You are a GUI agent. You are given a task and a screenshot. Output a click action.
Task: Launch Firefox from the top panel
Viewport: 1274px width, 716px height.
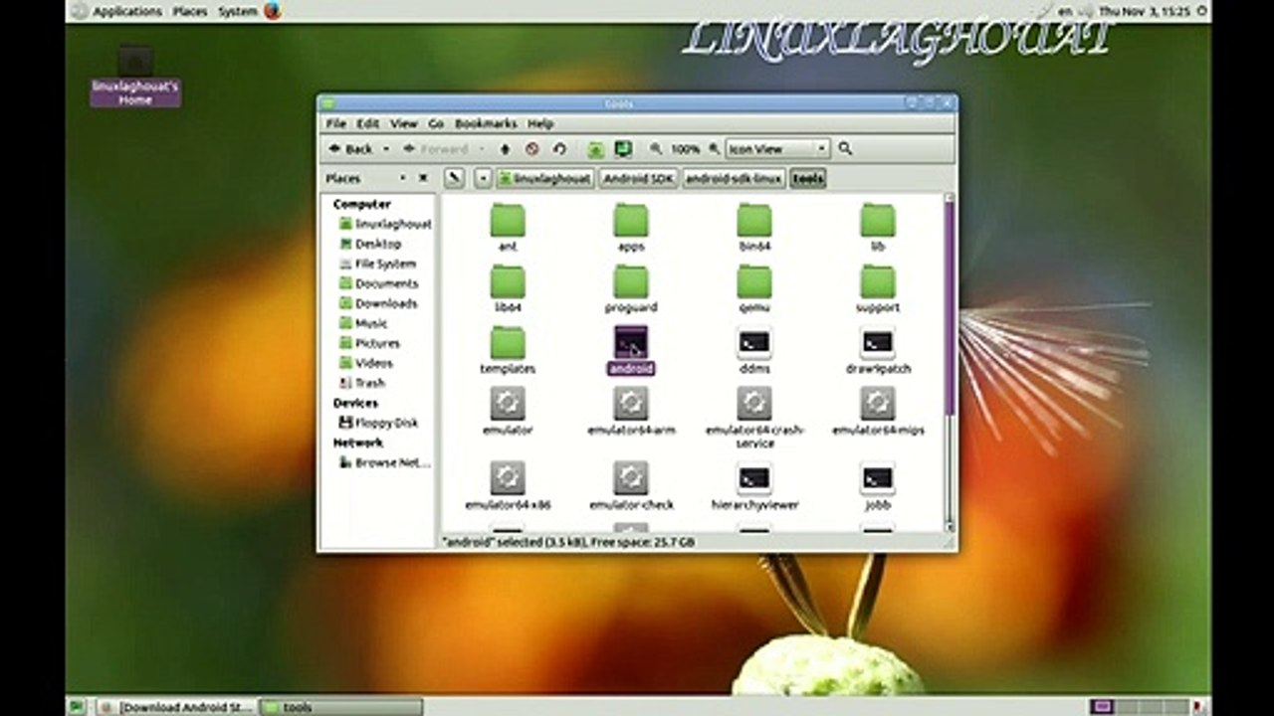click(273, 11)
